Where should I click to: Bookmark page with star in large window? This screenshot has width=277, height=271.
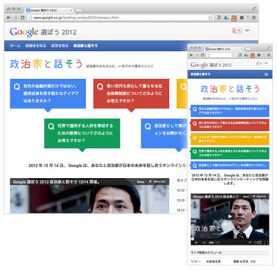pyautogui.click(x=211, y=17)
